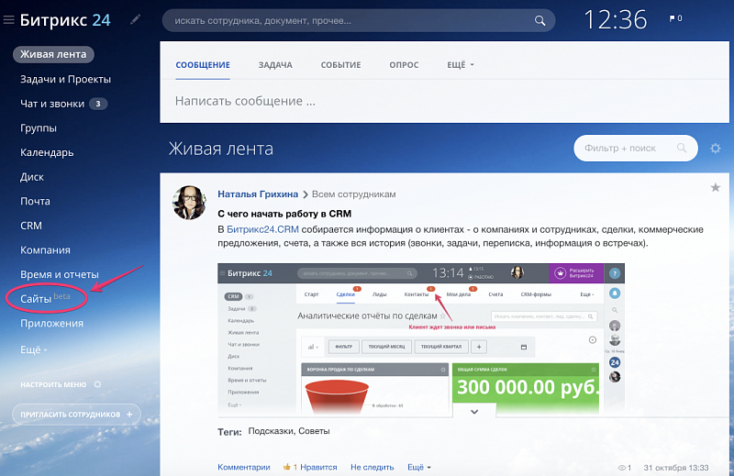734x476 pixels.
Task: Switch to Событие tab
Action: pyautogui.click(x=340, y=64)
